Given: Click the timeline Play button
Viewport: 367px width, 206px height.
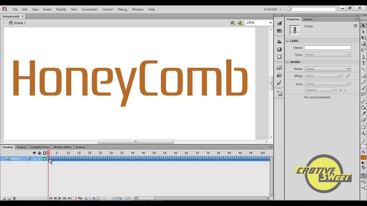Looking at the screenshot, I should (x=60, y=198).
